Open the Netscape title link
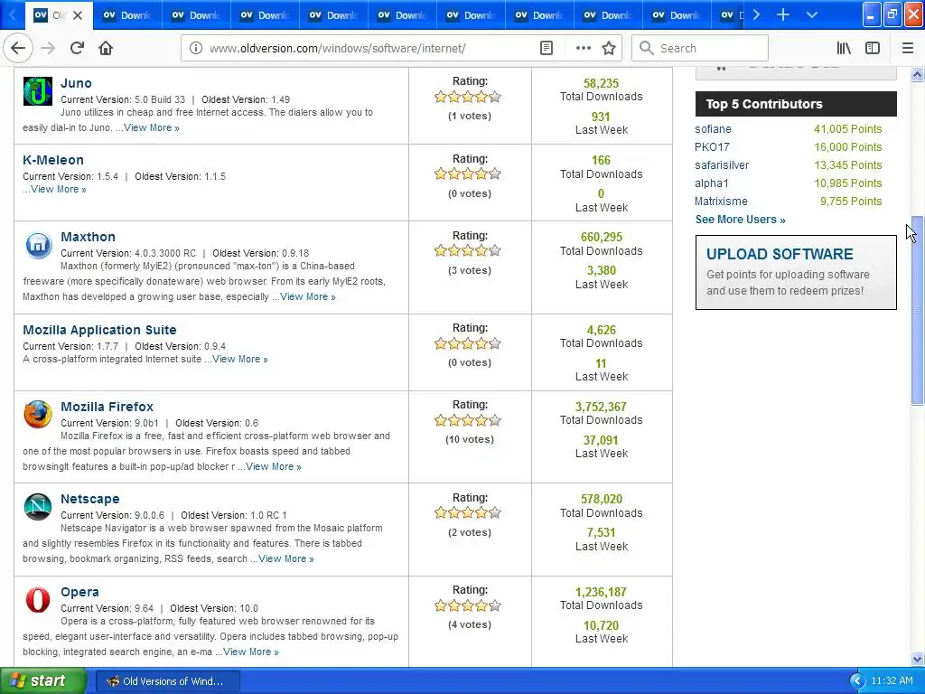 (89, 499)
